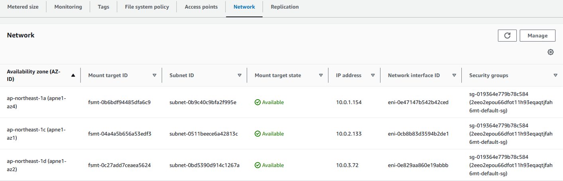The width and height of the screenshot is (563, 181).
Task: Click mount target fsmt-0b6bdf94485dfa6c9
Action: tap(120, 102)
